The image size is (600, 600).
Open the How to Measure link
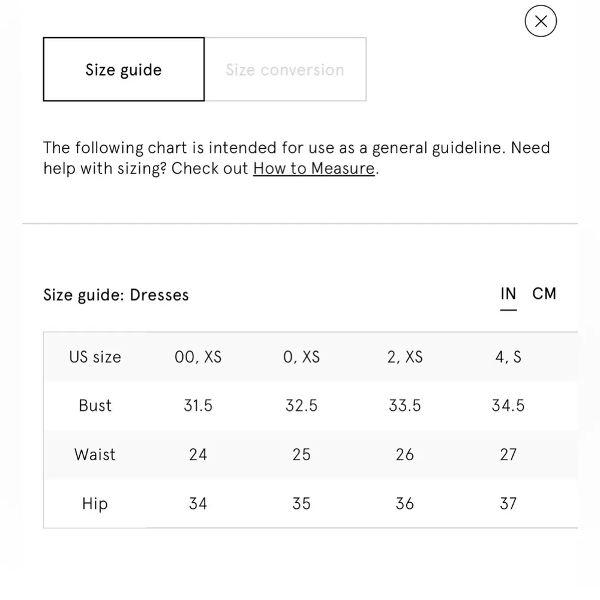(314, 169)
